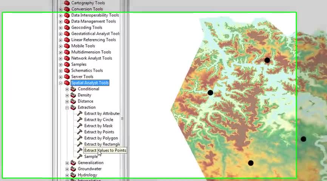Collapse the Extraction toolset
Viewport: 327px width, 181px height.
[x=67, y=108]
